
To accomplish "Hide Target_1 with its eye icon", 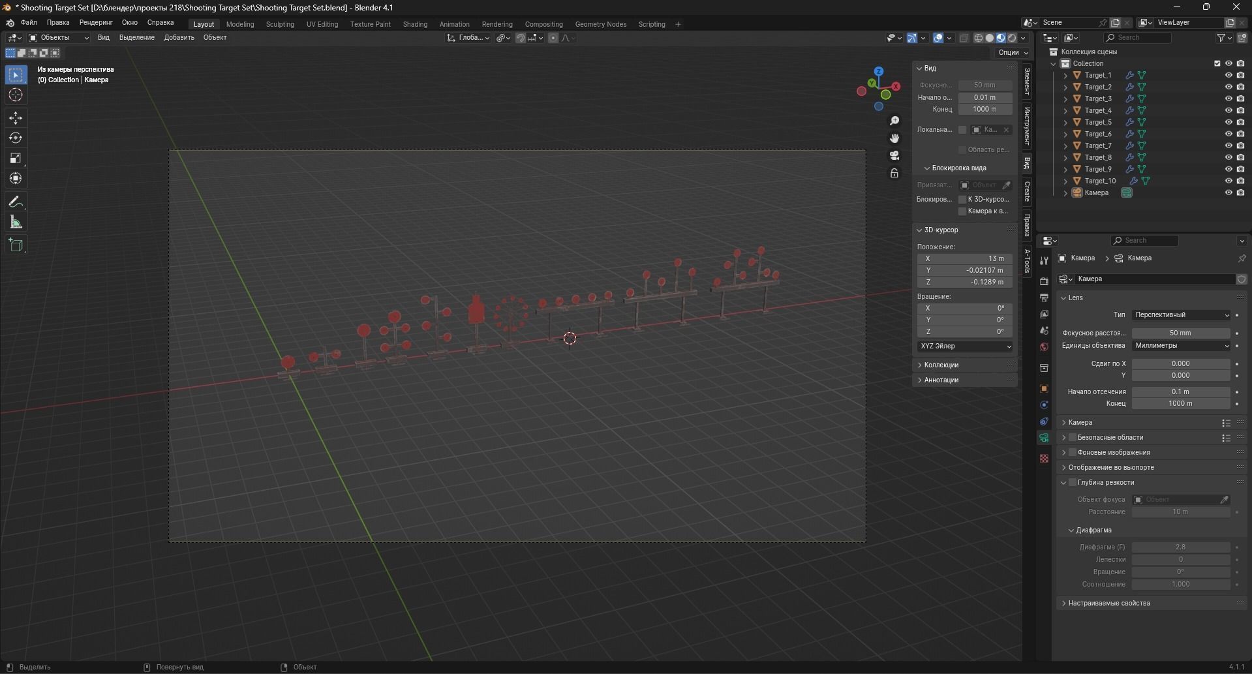I will click(x=1229, y=76).
